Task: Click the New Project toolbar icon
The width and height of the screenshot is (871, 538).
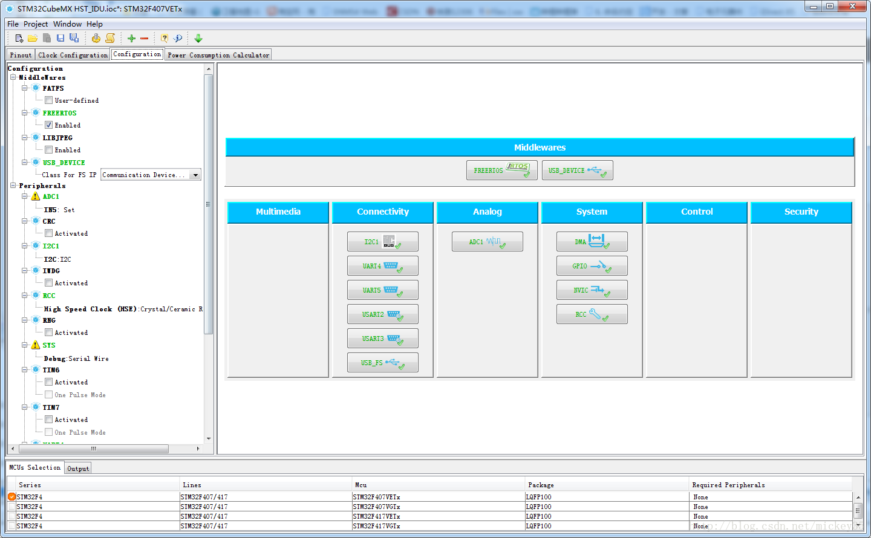Action: click(19, 38)
